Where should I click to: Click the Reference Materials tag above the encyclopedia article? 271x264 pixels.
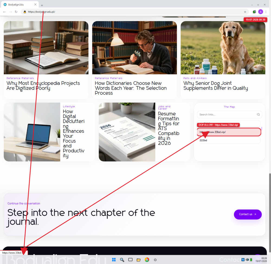click(x=20, y=78)
